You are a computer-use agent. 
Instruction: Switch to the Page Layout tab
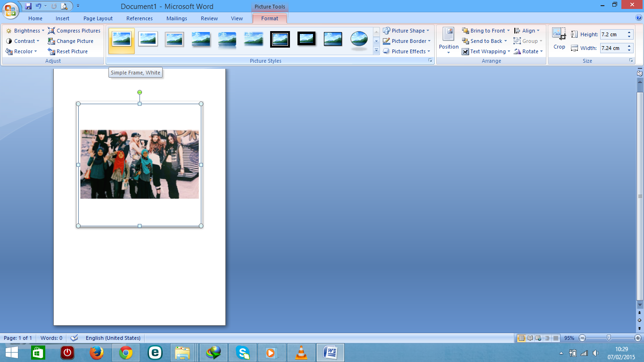pos(98,18)
